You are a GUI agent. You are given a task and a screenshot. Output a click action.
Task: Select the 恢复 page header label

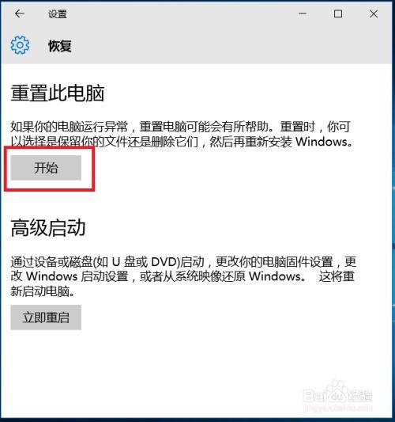point(59,46)
